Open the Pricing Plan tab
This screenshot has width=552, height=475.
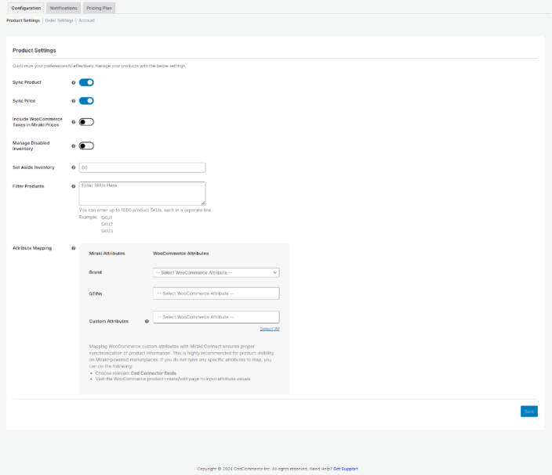[99, 8]
